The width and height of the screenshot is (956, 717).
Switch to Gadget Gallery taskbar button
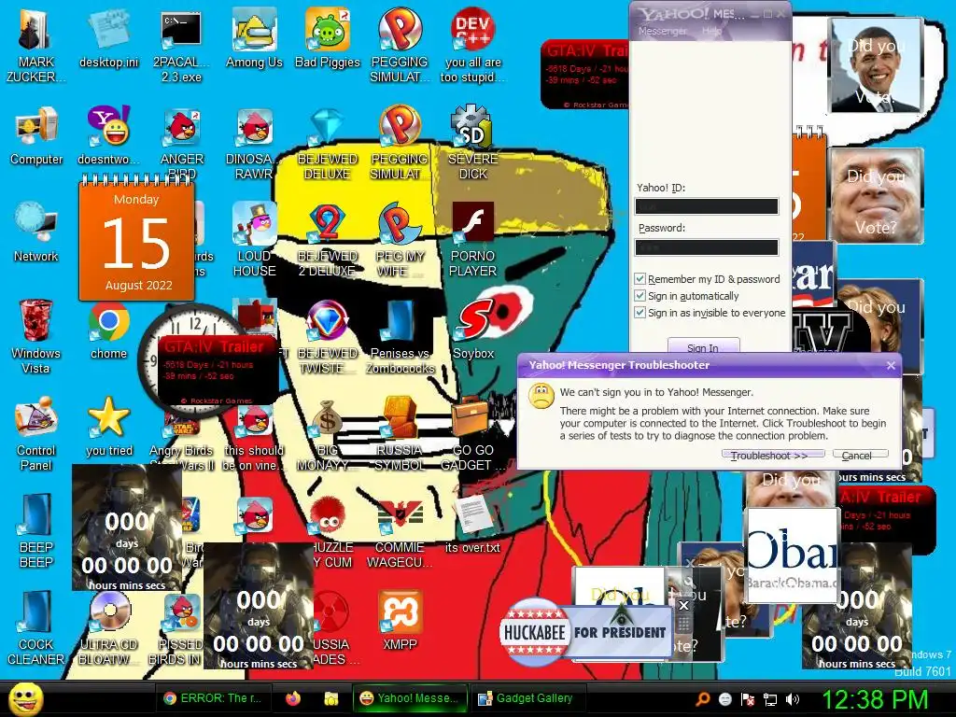[x=527, y=698]
